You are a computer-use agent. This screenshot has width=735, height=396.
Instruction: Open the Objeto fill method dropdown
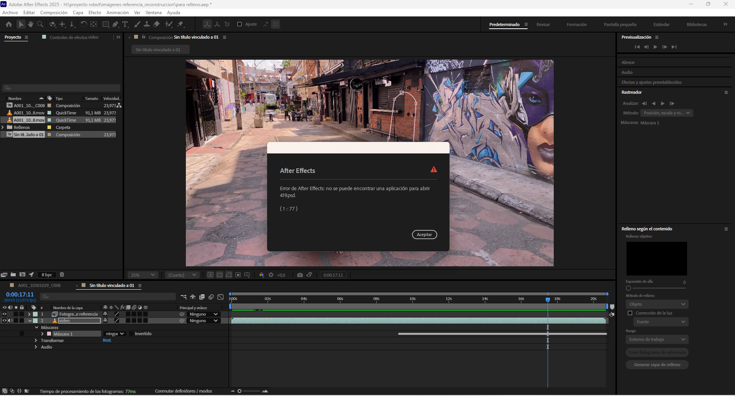[x=657, y=304]
